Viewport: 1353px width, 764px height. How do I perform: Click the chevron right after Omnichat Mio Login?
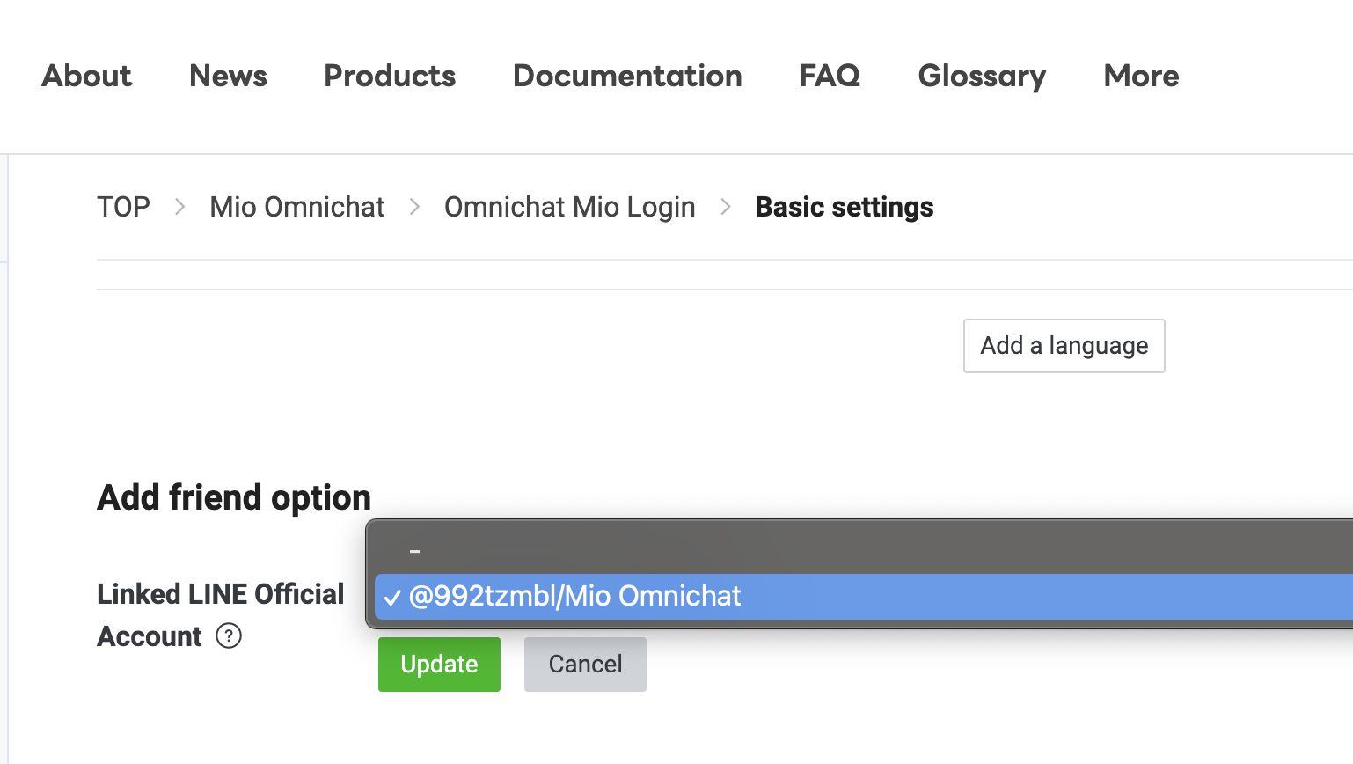click(726, 207)
